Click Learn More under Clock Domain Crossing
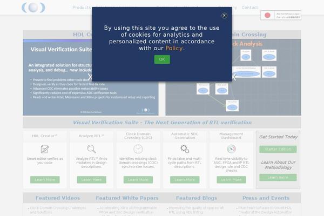 coord(138,180)
